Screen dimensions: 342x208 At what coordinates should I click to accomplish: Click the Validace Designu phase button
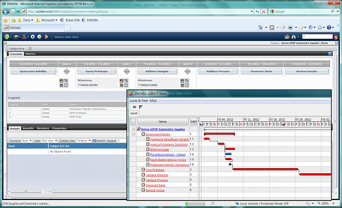coord(157,71)
